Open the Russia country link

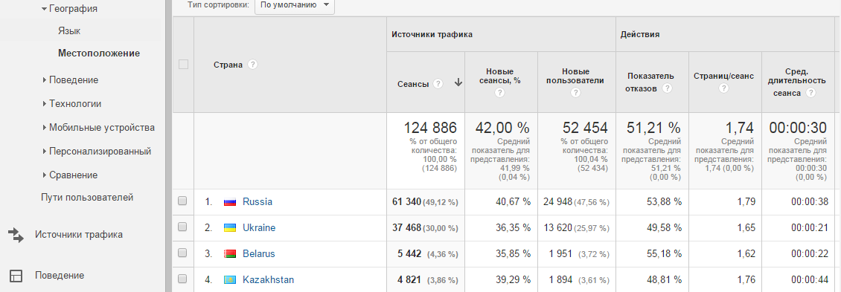[x=258, y=202]
